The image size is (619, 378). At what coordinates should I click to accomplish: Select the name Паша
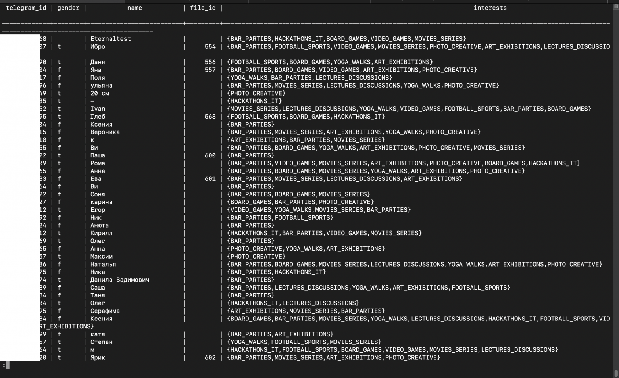98,155
